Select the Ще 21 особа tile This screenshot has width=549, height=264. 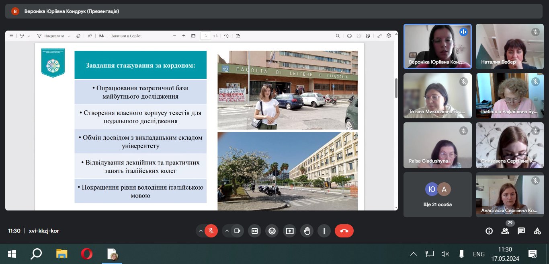(438, 195)
